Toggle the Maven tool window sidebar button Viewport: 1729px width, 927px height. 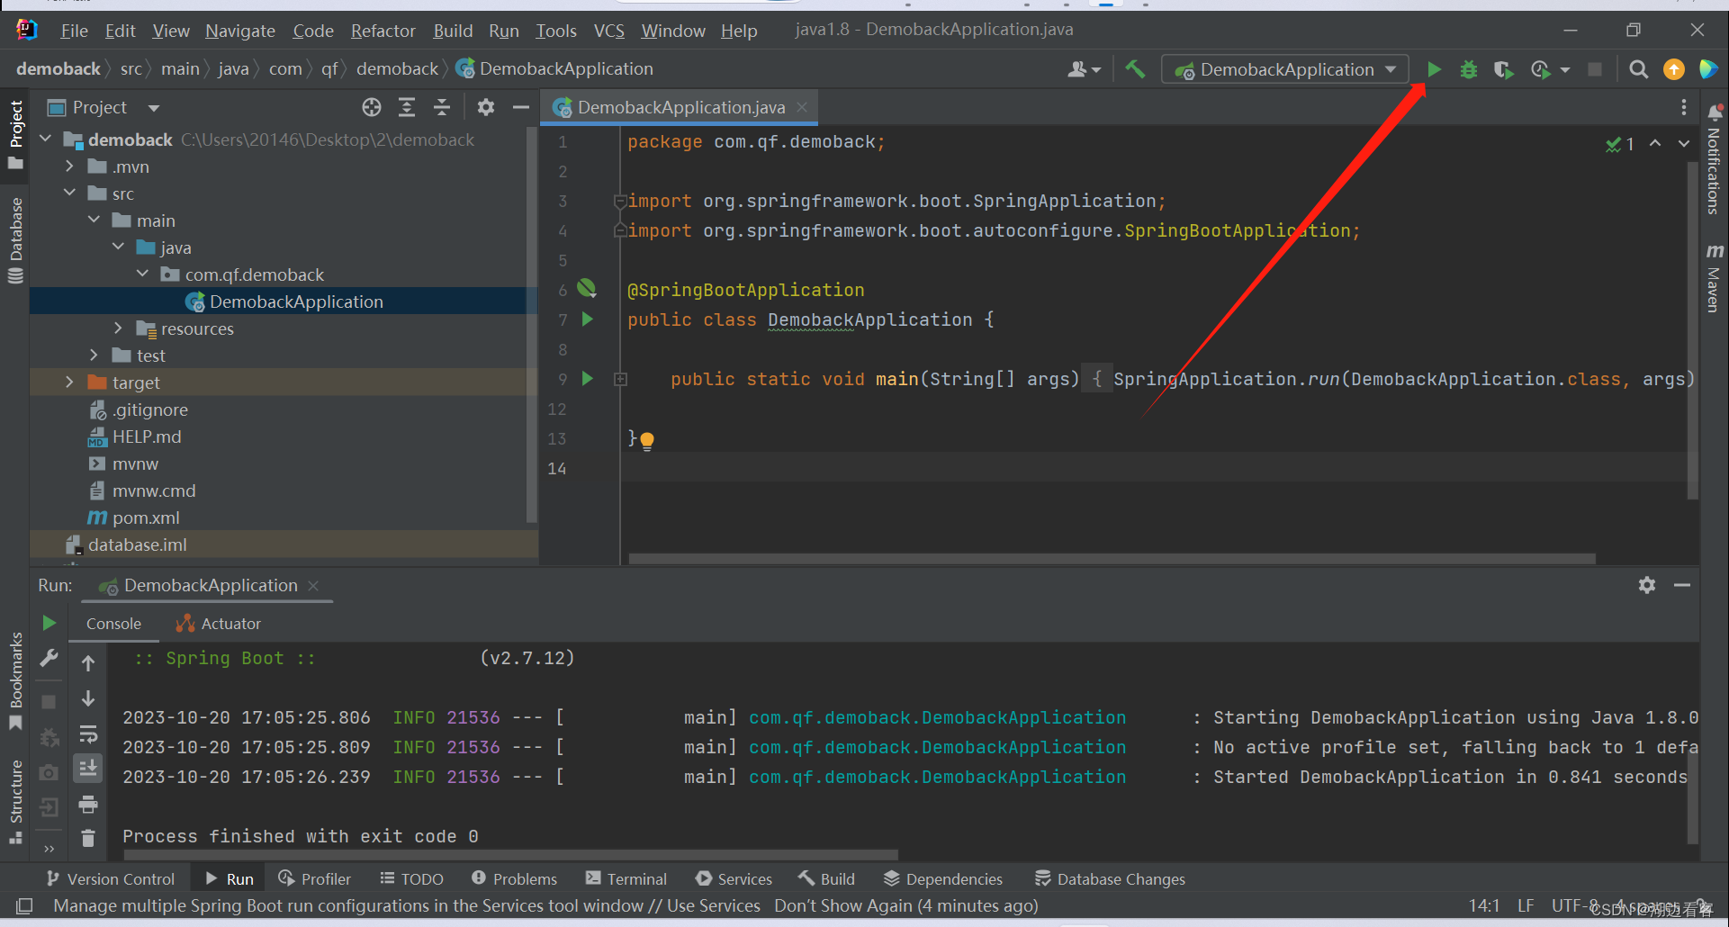pos(1714,277)
